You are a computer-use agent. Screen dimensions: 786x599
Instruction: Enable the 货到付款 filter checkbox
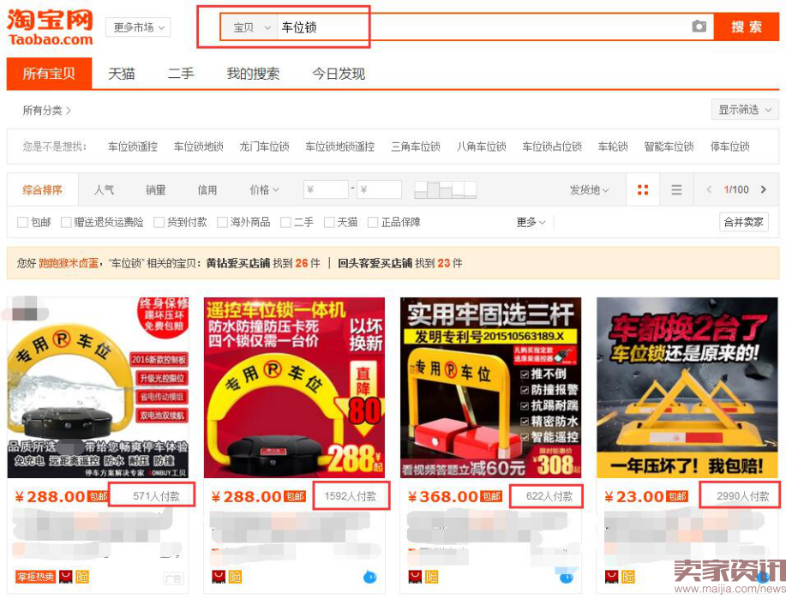click(159, 223)
